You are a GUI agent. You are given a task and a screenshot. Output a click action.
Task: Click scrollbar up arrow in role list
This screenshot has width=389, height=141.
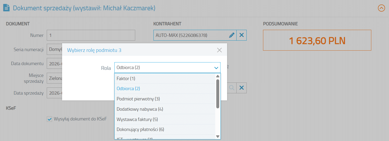(x=218, y=76)
